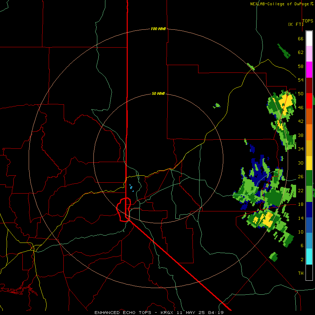Click the yellow legend swatch
The width and height of the screenshot is (315, 315).
[x=309, y=163]
